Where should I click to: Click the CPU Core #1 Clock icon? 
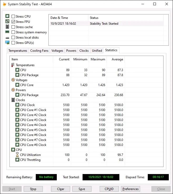(x=17, y=110)
